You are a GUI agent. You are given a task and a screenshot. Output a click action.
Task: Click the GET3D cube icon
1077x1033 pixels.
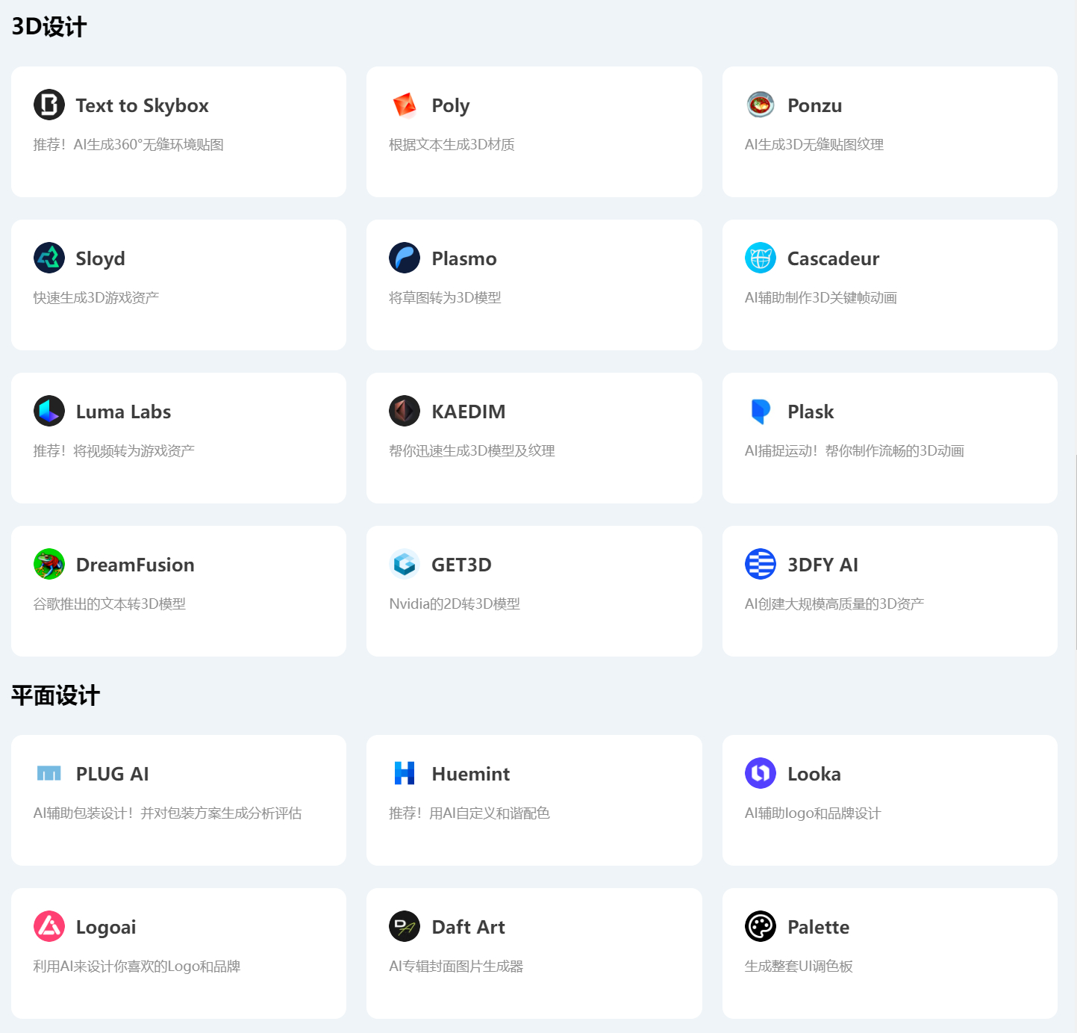[405, 564]
